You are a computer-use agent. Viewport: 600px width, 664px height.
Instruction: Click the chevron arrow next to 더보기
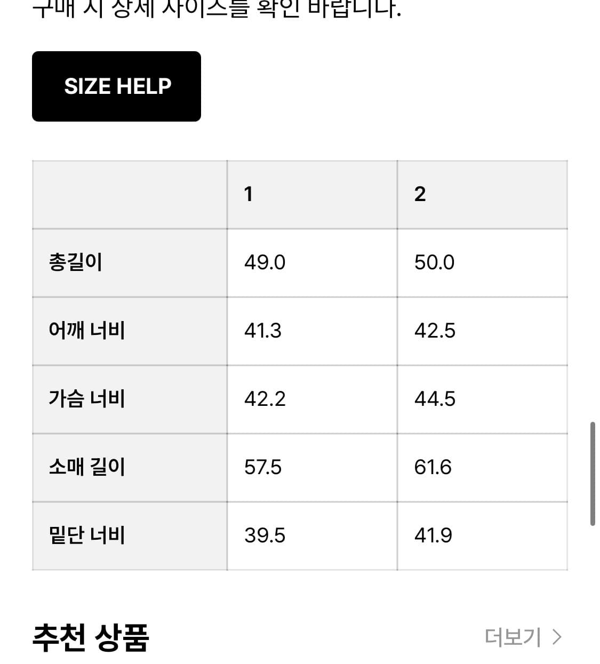(x=556, y=636)
